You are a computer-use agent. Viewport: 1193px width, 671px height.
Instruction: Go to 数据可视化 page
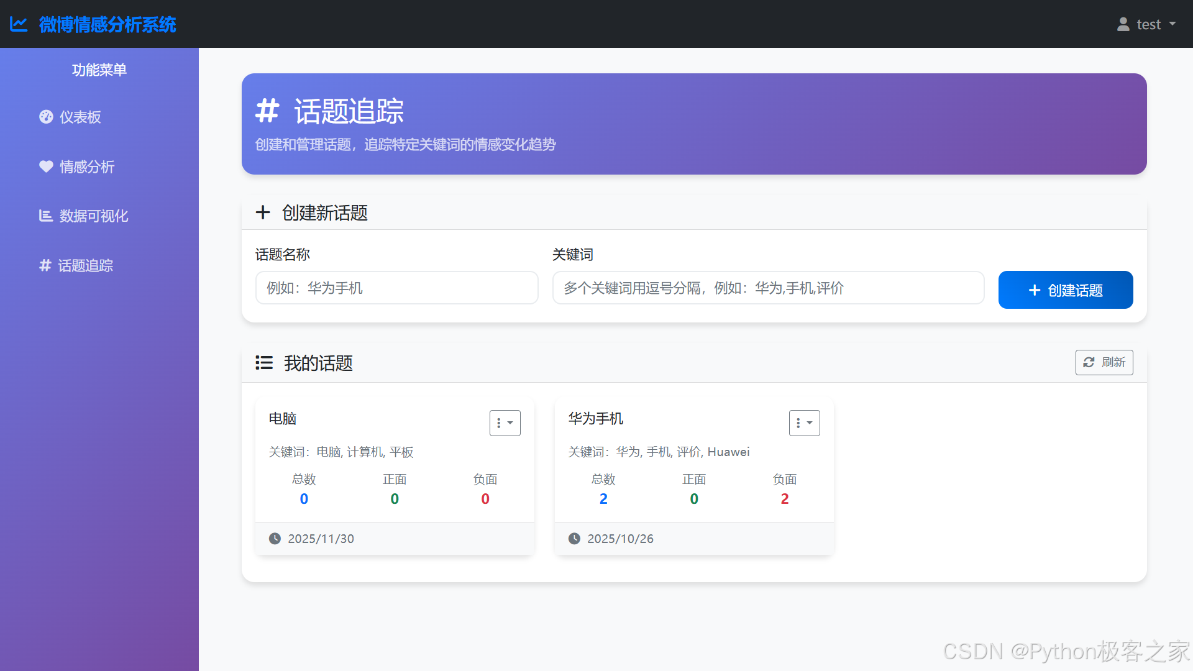point(93,216)
